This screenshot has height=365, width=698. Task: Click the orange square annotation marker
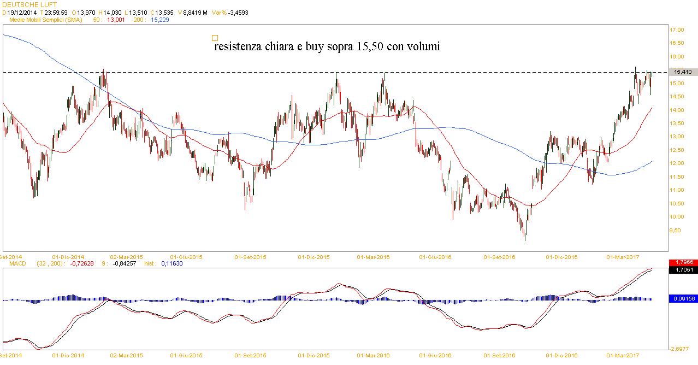tap(215, 38)
